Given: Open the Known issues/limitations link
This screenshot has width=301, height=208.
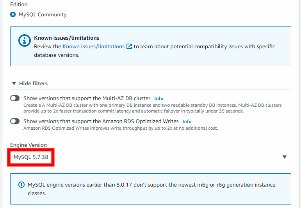Looking at the screenshot, I should point(93,46).
